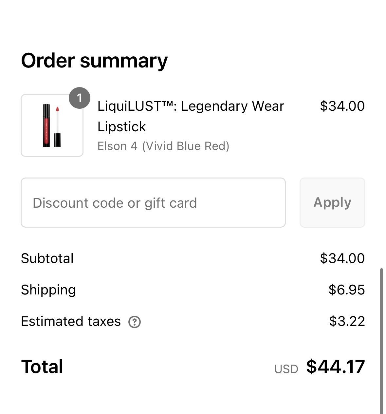Click the USD currency indicator
Viewport: 386px width, 414px height.
coord(286,369)
